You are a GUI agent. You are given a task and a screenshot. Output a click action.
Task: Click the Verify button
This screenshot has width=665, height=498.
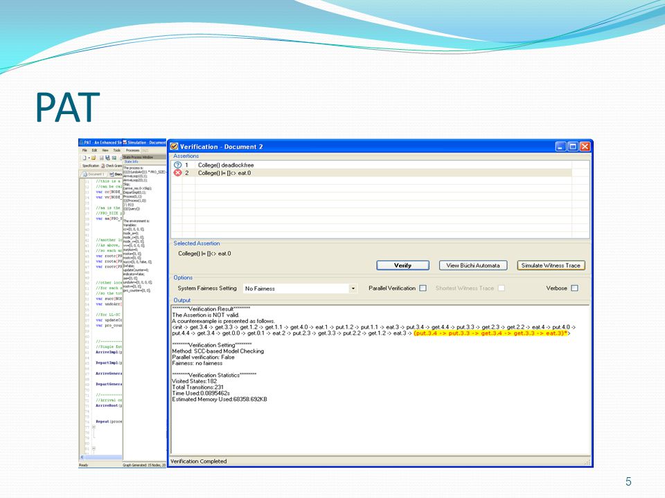coord(403,266)
